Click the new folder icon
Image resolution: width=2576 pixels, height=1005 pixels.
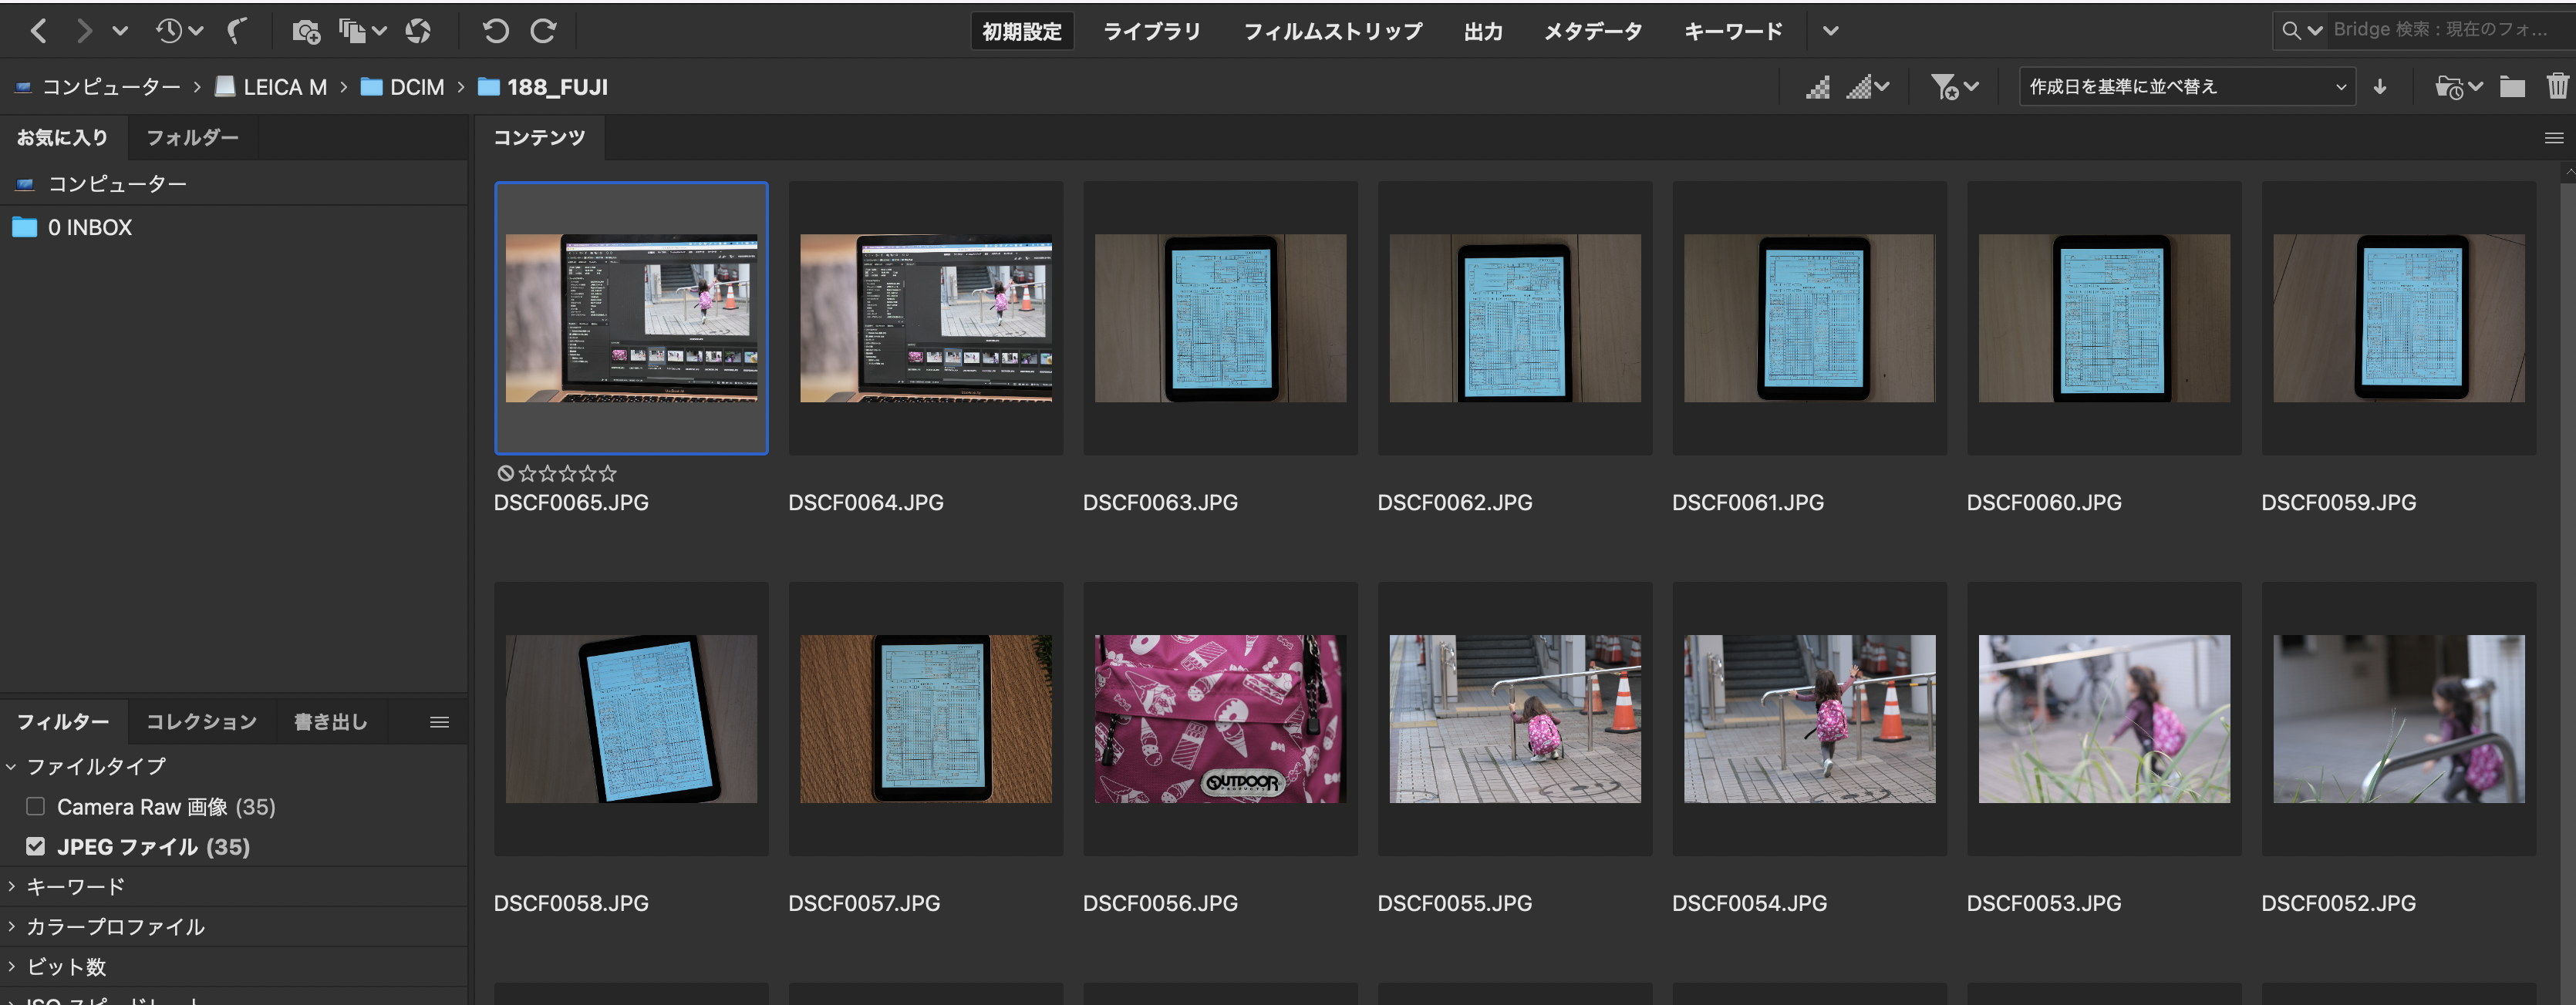(2512, 87)
